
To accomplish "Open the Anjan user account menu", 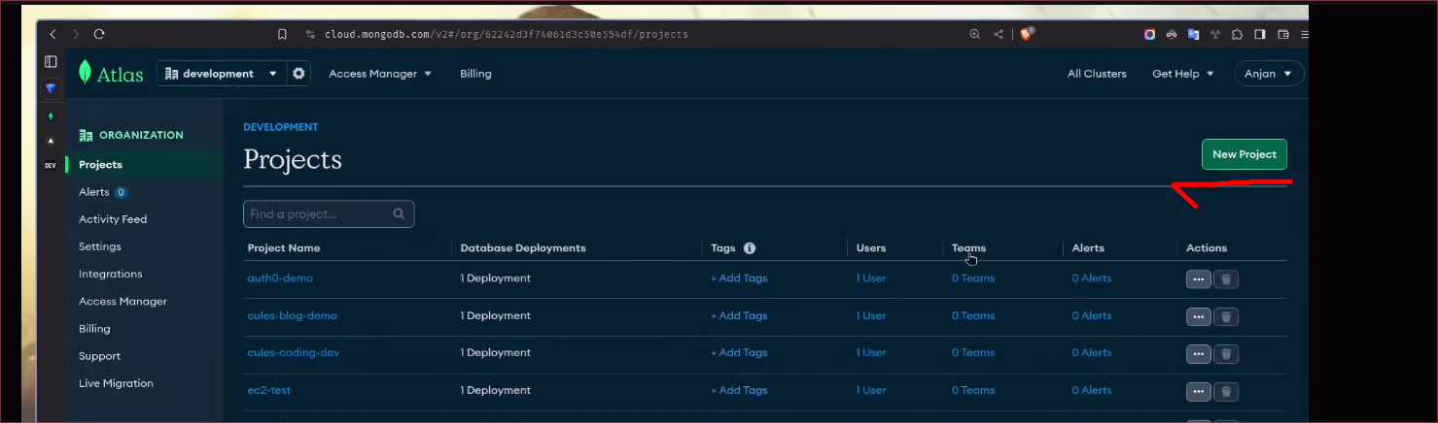I will click(1269, 74).
